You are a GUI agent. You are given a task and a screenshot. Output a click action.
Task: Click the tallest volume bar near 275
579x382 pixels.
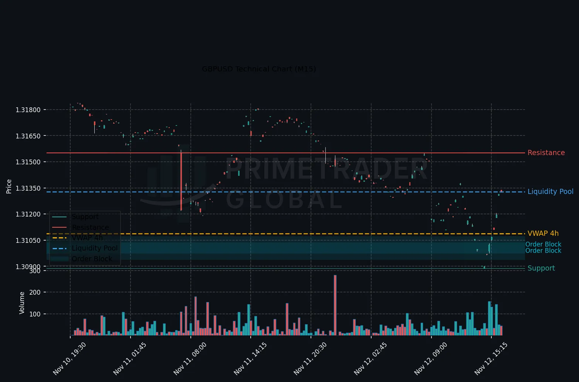pos(335,305)
